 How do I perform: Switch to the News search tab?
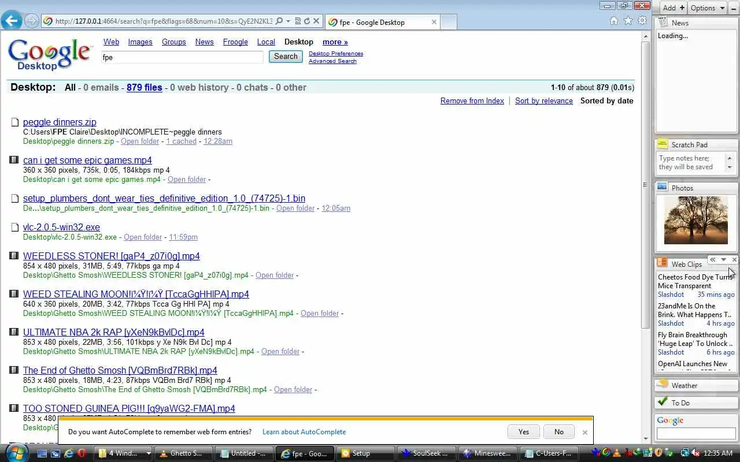[204, 42]
